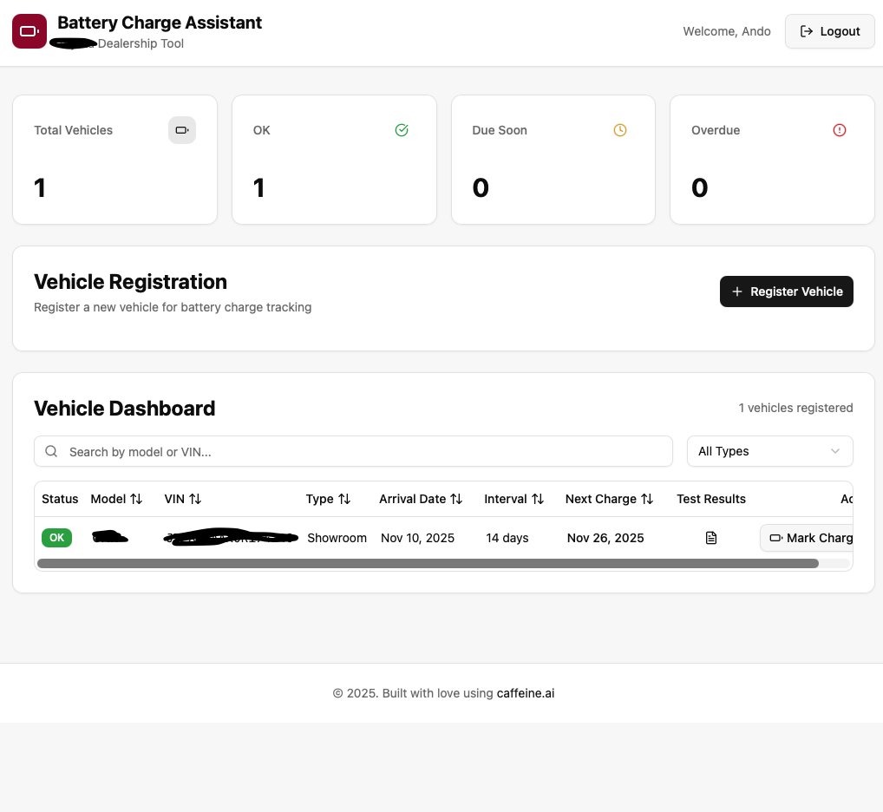Click the Battery Charge Assistant title
Image resolution: width=883 pixels, height=812 pixels.
coord(160,23)
